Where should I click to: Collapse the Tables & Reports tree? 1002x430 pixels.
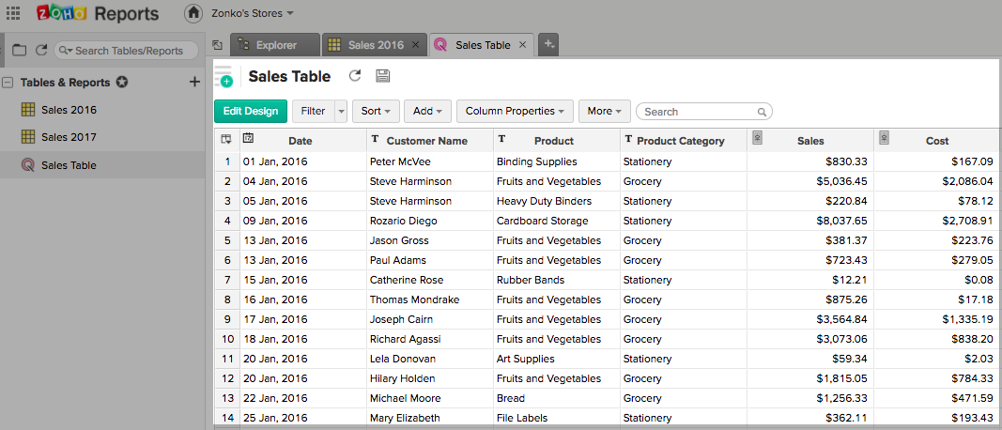8,83
